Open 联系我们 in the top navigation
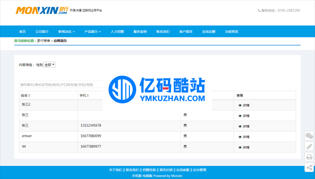The image size is (315, 179). tap(163, 32)
